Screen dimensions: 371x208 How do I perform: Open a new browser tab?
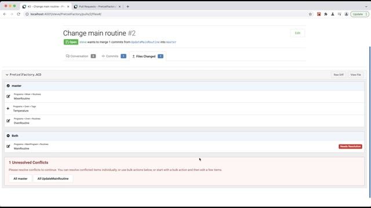[128, 6]
